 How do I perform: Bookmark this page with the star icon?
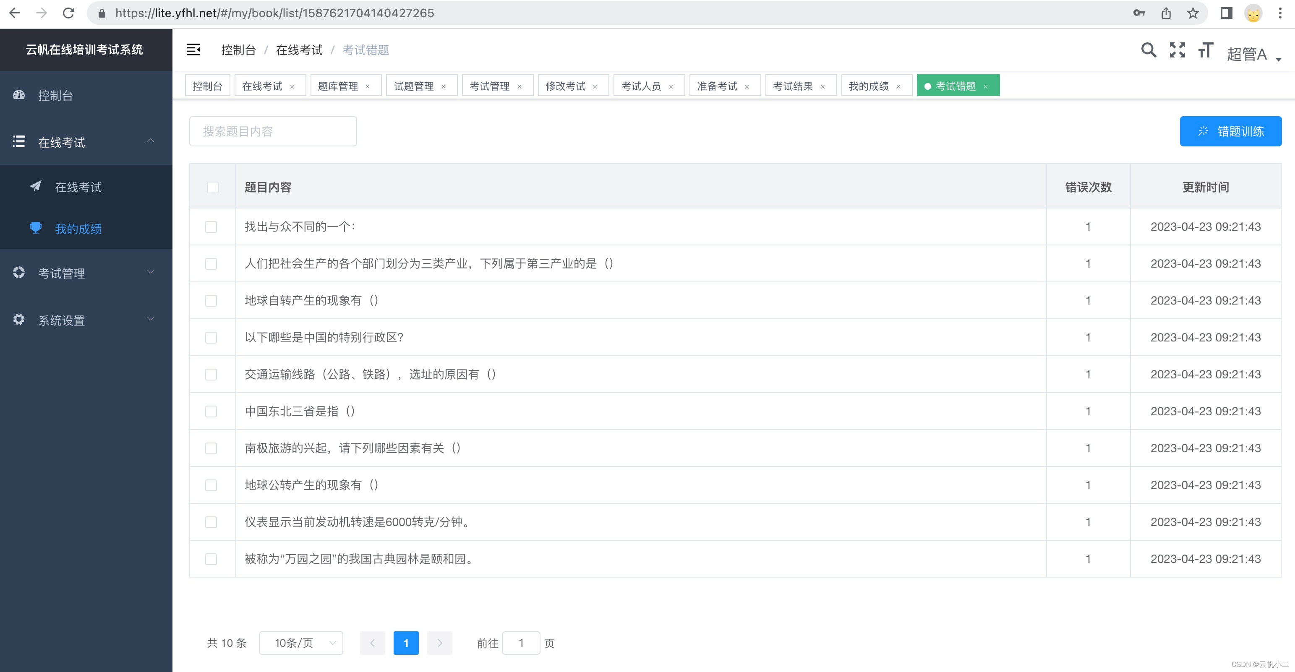point(1193,13)
